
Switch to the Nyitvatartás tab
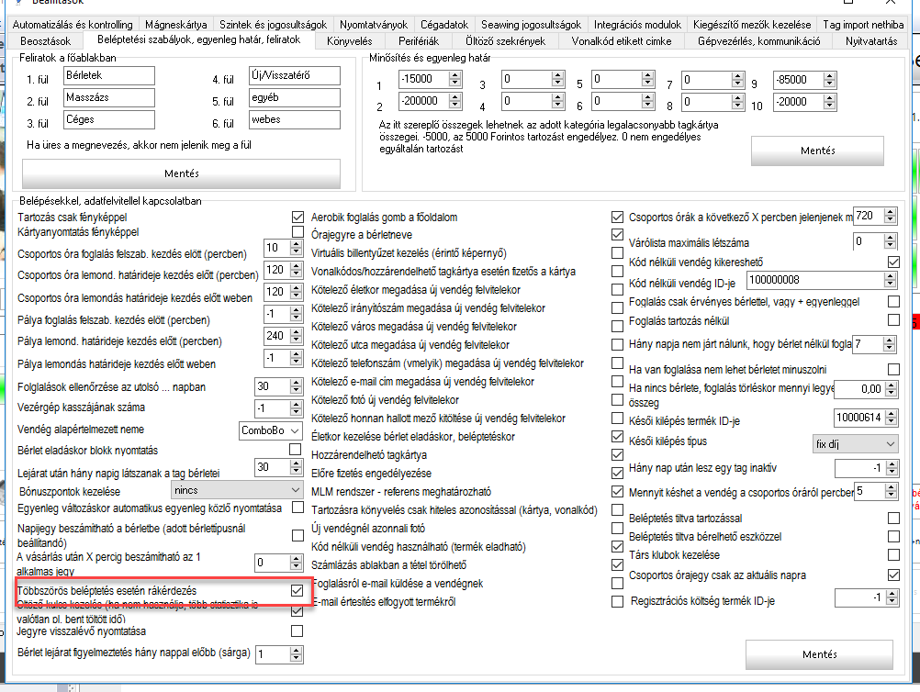pos(871,41)
